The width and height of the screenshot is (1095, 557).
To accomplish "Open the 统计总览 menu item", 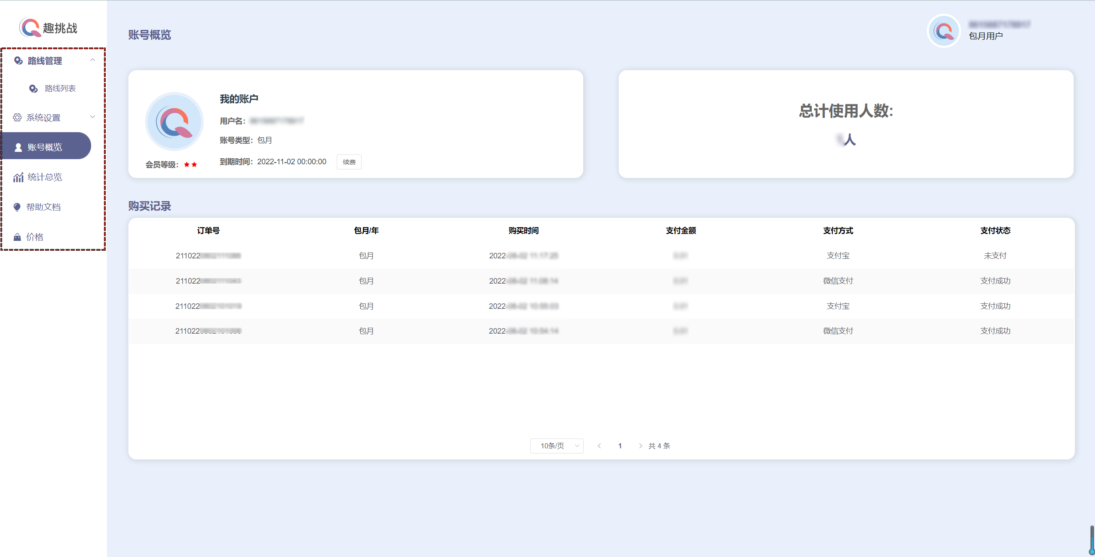I will 45,177.
